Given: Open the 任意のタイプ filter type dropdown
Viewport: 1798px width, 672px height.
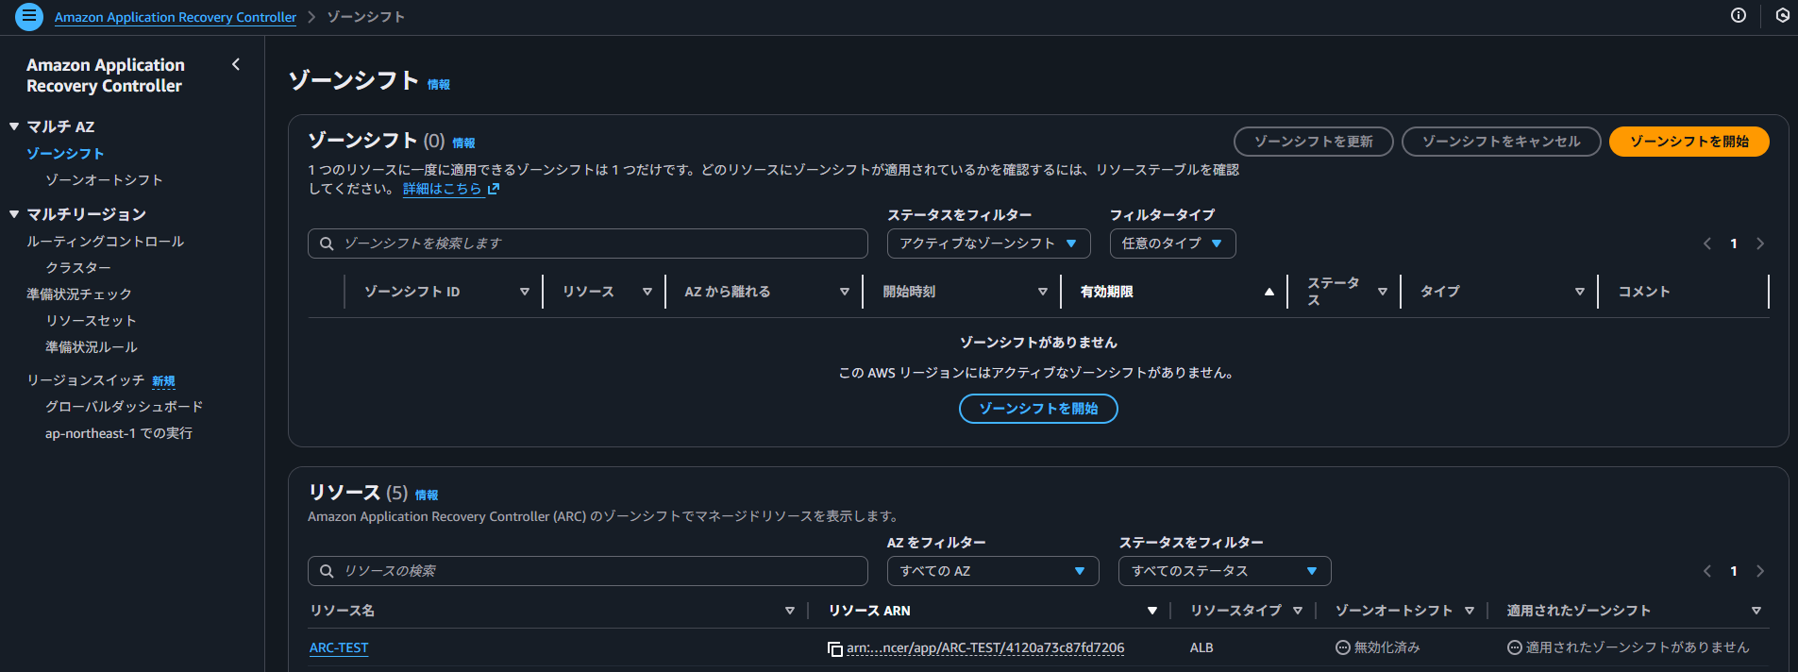Looking at the screenshot, I should tap(1173, 244).
